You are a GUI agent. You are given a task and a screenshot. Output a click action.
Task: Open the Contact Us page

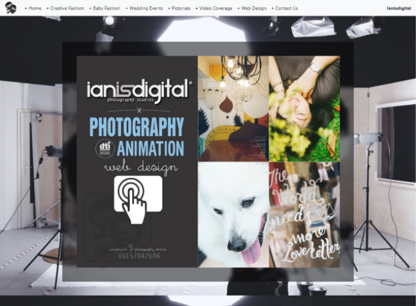coord(284,9)
